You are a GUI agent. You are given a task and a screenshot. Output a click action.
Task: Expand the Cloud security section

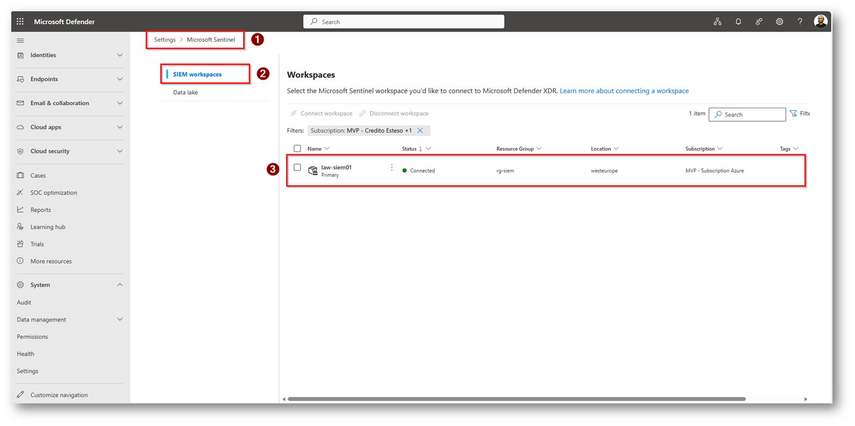120,151
